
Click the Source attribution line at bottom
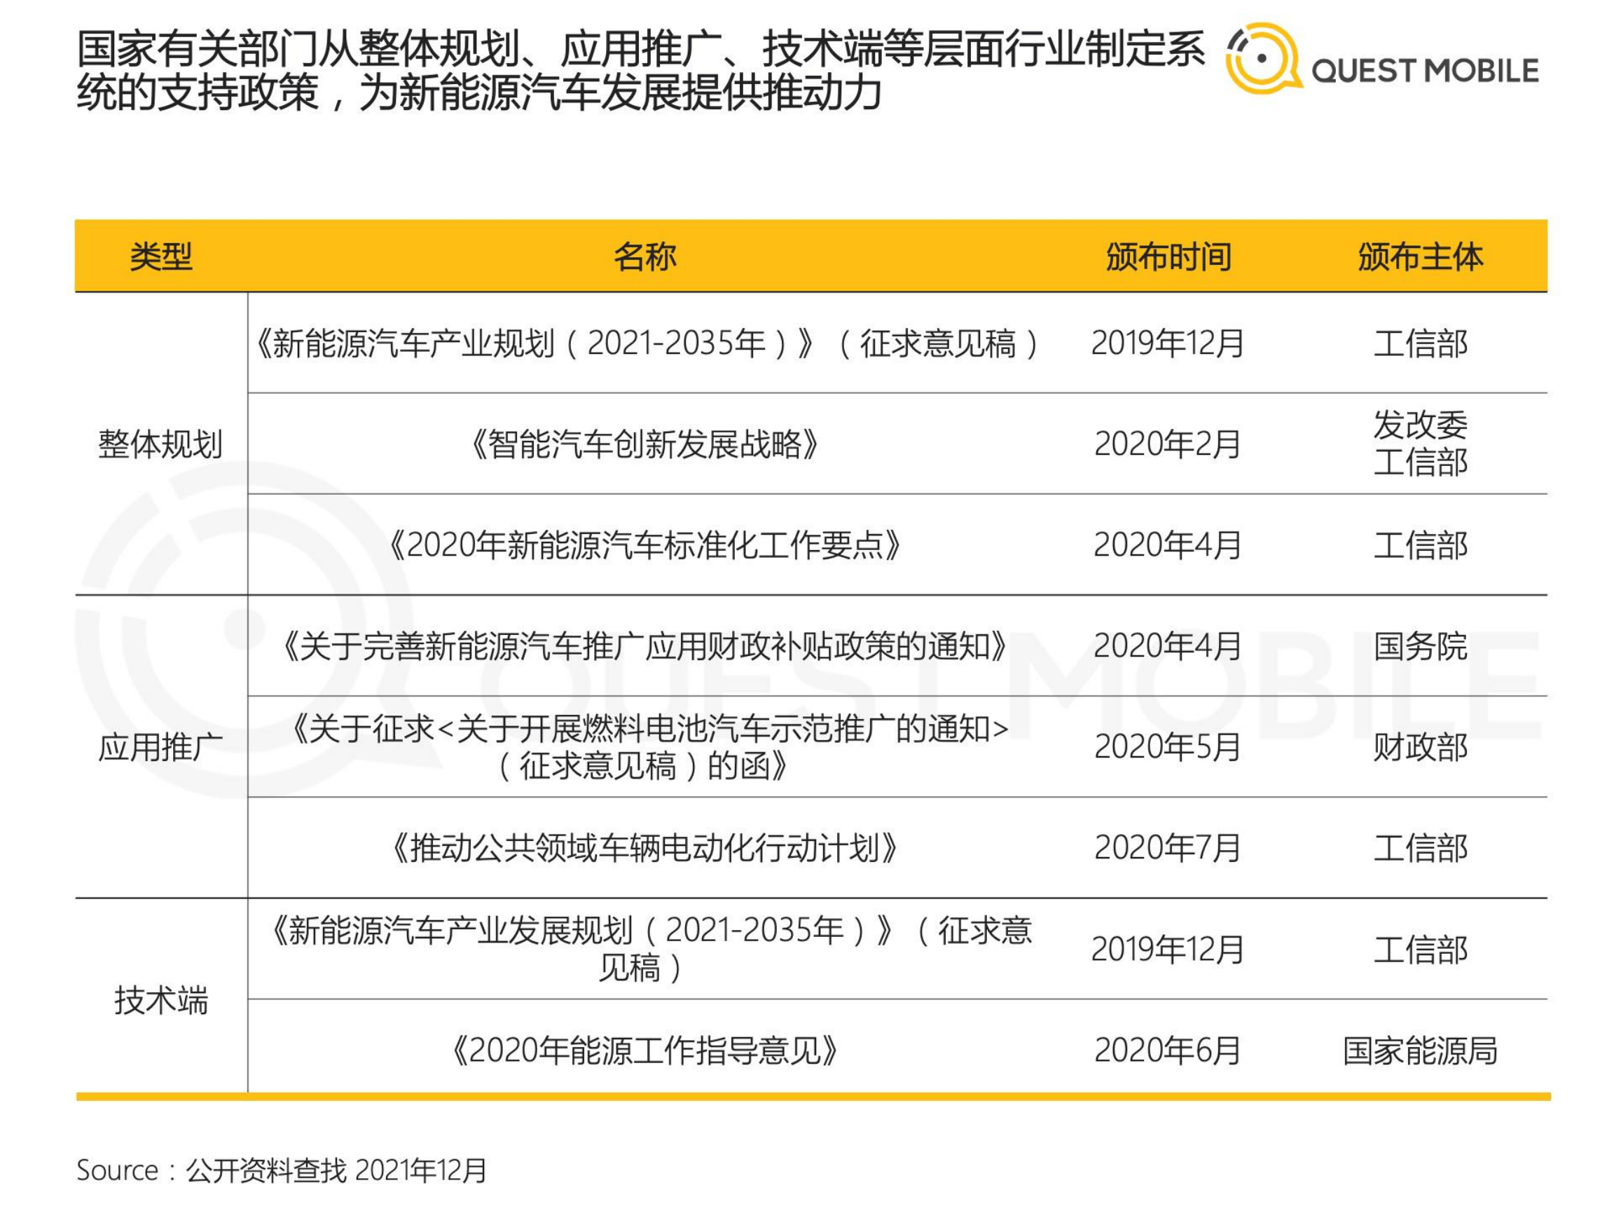point(283,1165)
